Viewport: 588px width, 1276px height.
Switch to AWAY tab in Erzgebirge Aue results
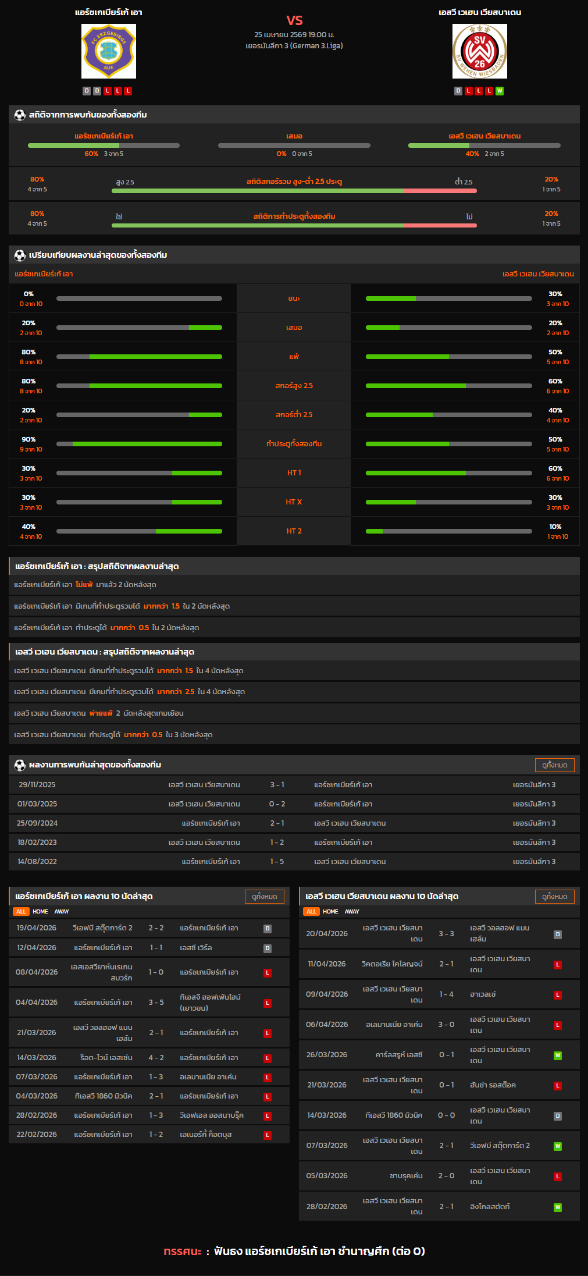pyautogui.click(x=62, y=912)
